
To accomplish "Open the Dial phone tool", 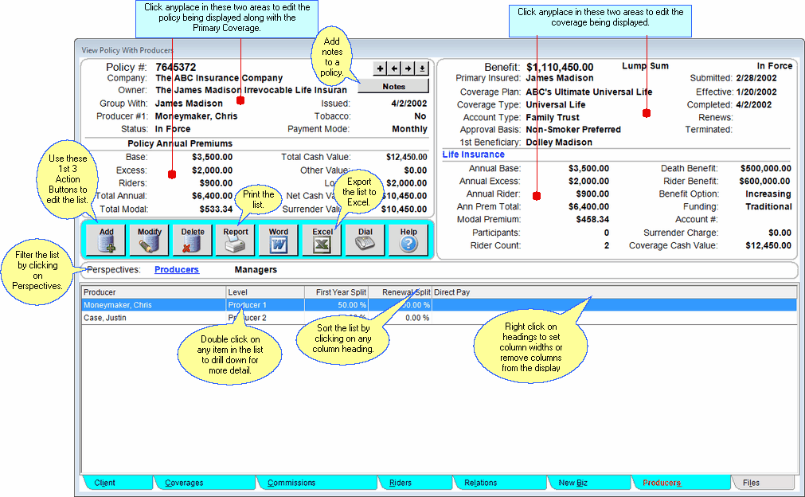I will click(x=365, y=240).
